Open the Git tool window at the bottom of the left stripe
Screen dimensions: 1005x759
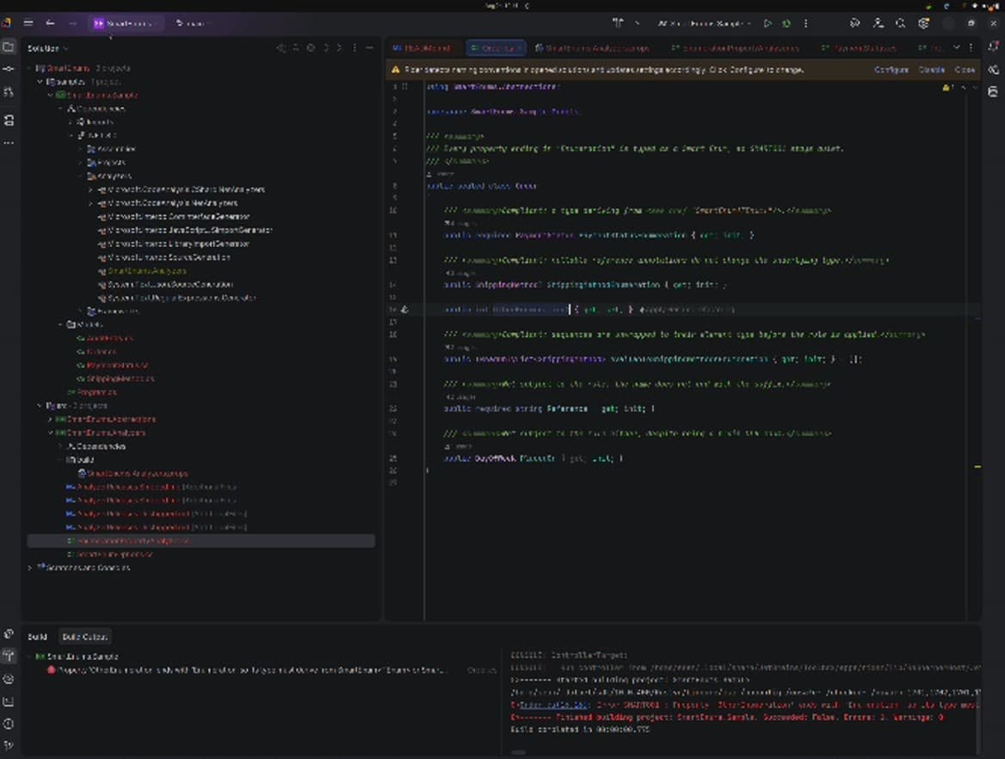[x=9, y=745]
